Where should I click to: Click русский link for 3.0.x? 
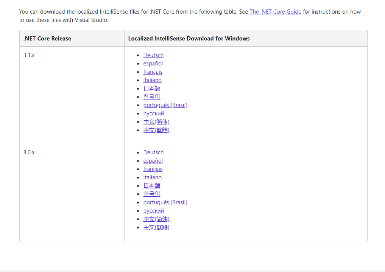pos(153,211)
